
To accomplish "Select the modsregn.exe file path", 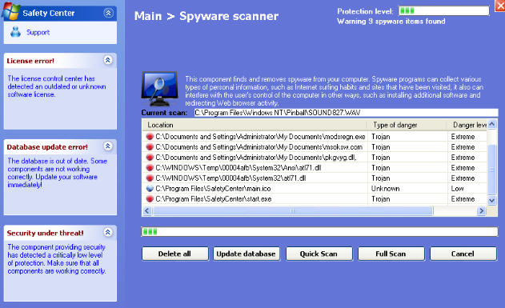I will tap(260, 137).
